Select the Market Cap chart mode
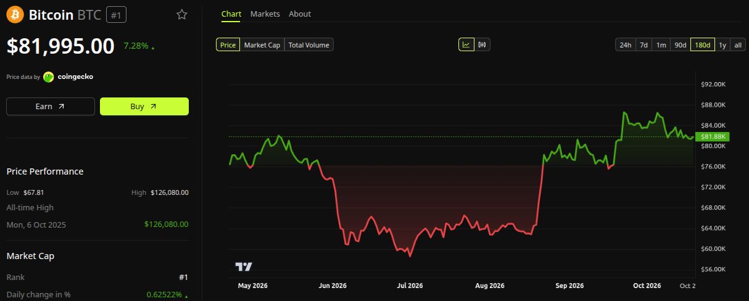This screenshot has height=301, width=749. point(262,44)
